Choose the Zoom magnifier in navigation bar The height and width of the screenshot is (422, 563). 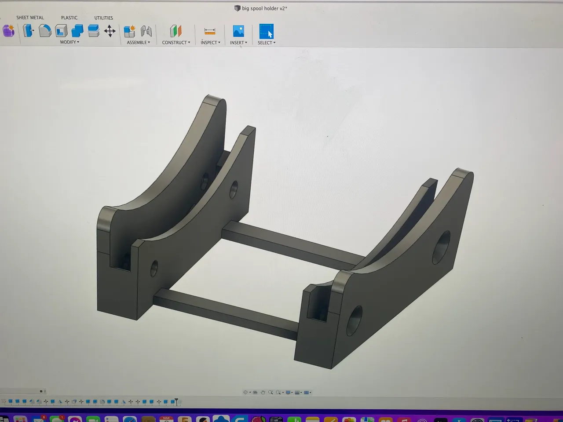(271, 392)
